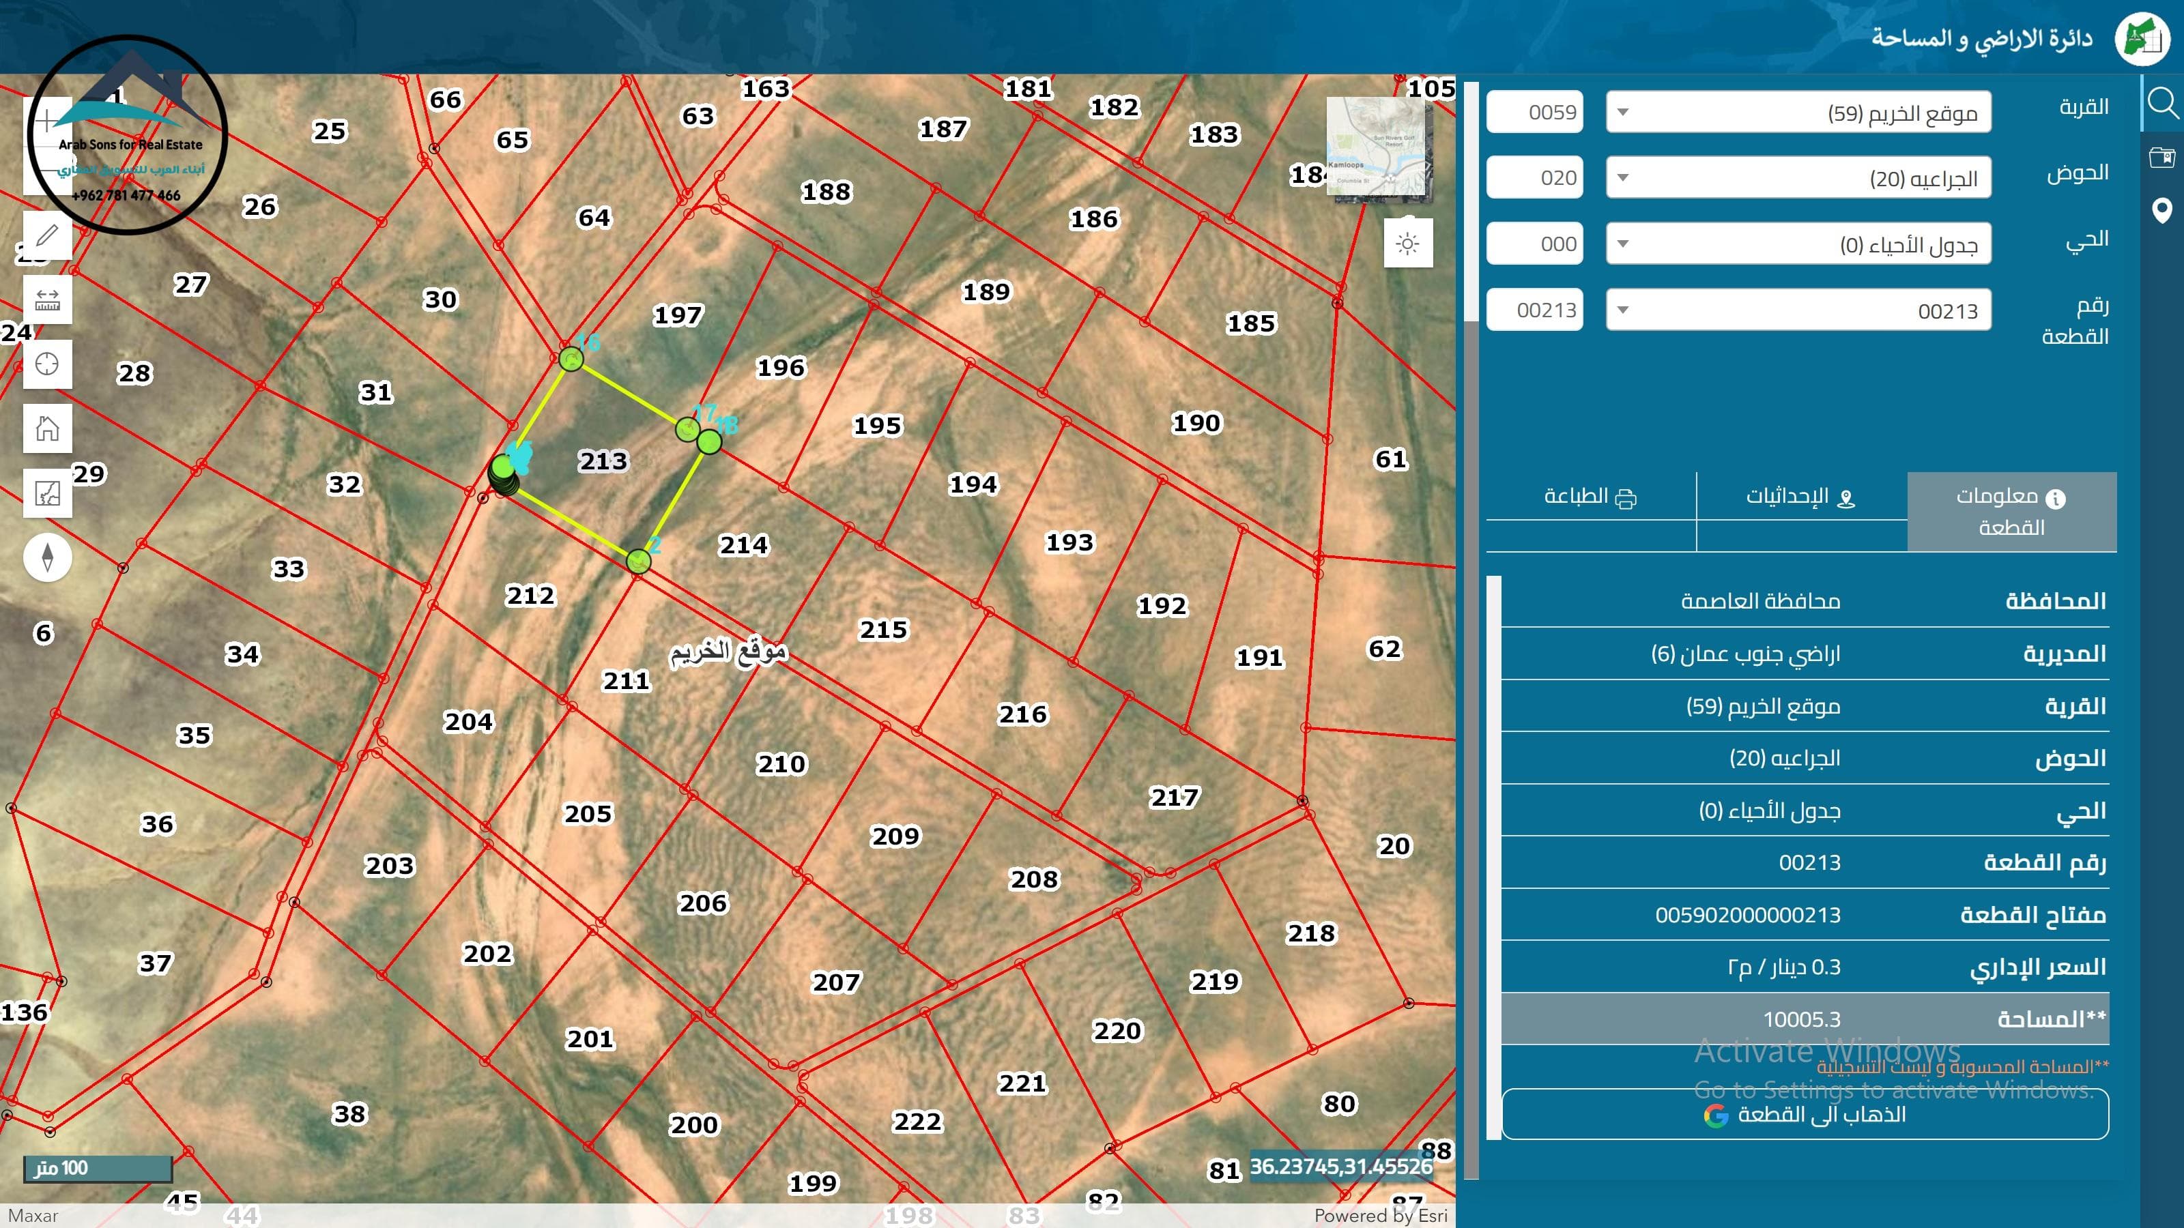Screen dimensions: 2184x1228
Task: Zoom in with the plus button
Action: pyautogui.click(x=48, y=121)
